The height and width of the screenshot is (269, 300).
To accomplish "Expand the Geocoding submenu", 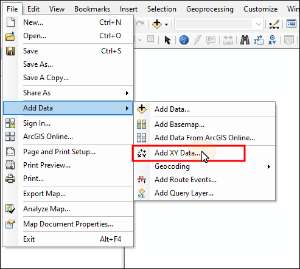I will pos(269,166).
